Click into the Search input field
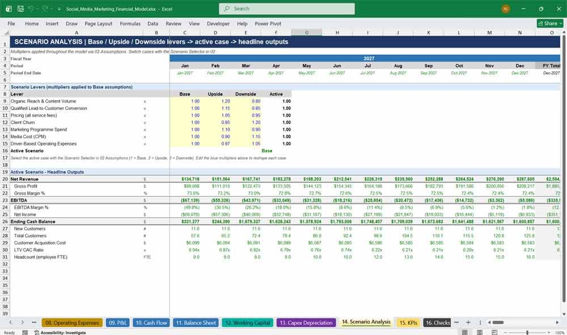The width and height of the screenshot is (567, 335). [x=287, y=8]
